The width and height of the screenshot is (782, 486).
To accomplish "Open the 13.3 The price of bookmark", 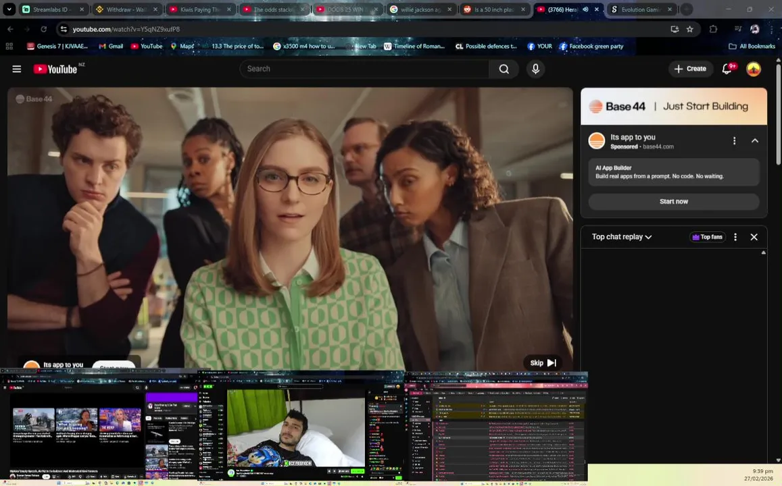I will (233, 47).
